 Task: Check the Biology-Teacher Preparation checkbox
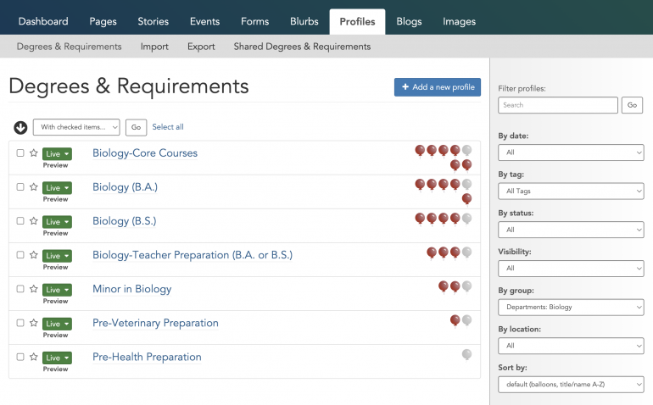tap(20, 255)
